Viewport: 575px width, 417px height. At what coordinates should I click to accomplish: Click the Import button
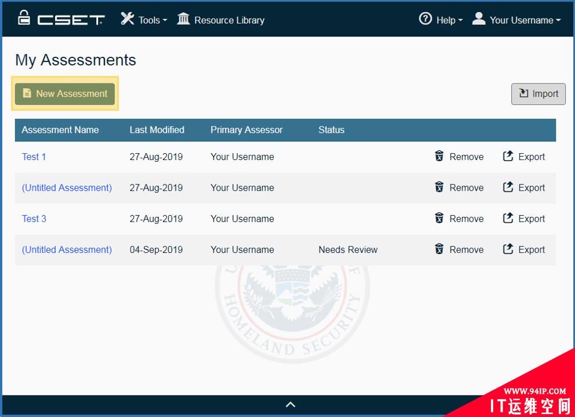coord(538,94)
